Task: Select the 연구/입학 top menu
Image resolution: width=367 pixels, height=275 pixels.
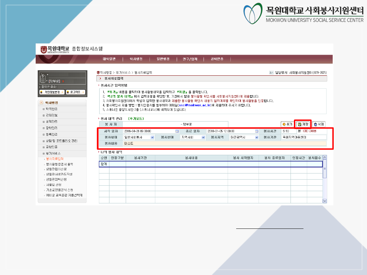Action: (x=190, y=59)
